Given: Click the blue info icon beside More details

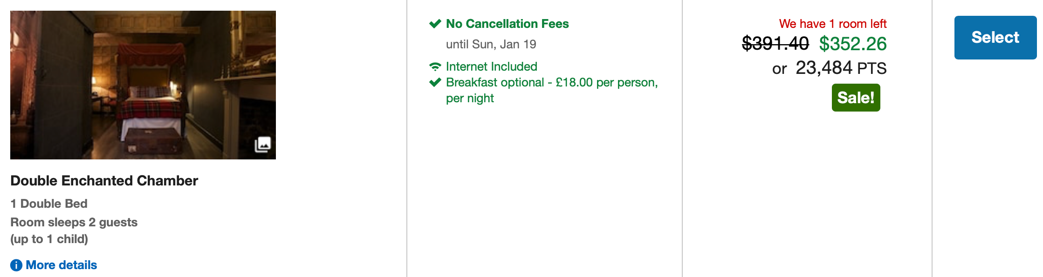Looking at the screenshot, I should tap(16, 265).
